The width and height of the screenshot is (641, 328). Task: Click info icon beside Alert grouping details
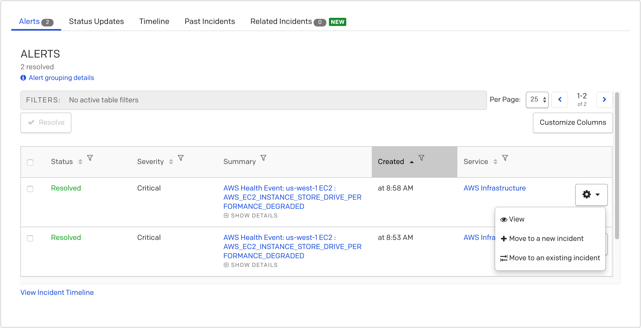pyautogui.click(x=23, y=78)
